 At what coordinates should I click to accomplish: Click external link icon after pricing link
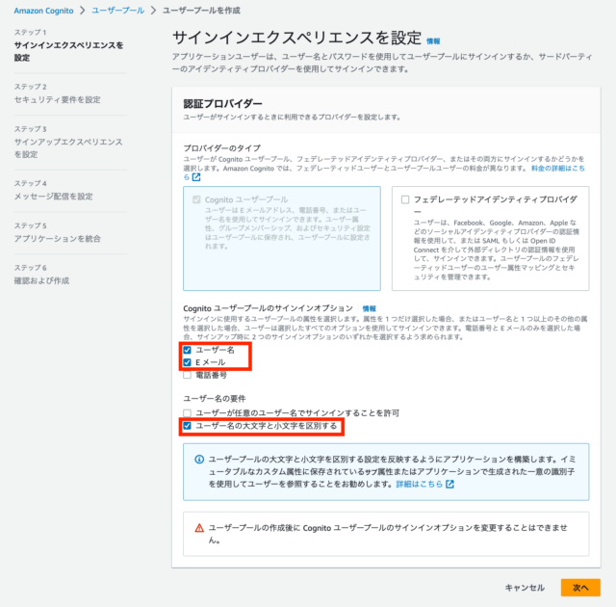click(x=196, y=177)
